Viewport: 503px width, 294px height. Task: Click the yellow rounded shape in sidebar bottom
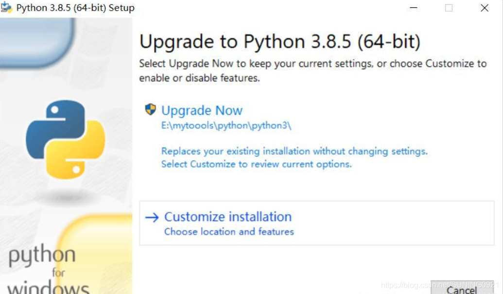96,254
